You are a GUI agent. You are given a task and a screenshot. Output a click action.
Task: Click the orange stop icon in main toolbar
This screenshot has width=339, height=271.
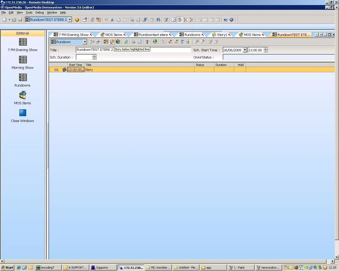click(77, 20)
